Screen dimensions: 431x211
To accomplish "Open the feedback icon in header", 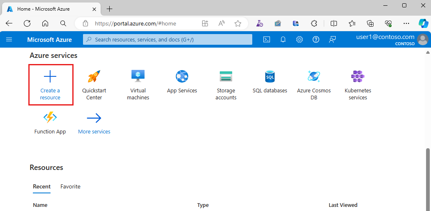I will [332, 39].
